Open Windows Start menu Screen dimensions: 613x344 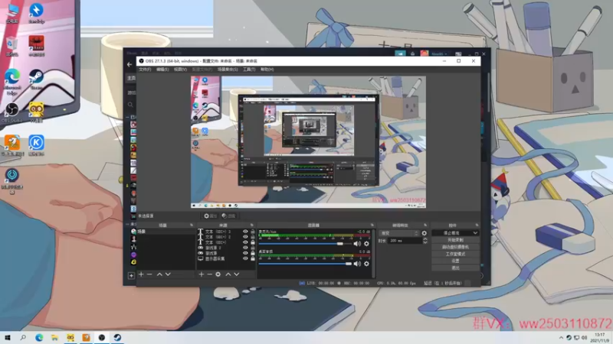tap(8, 337)
